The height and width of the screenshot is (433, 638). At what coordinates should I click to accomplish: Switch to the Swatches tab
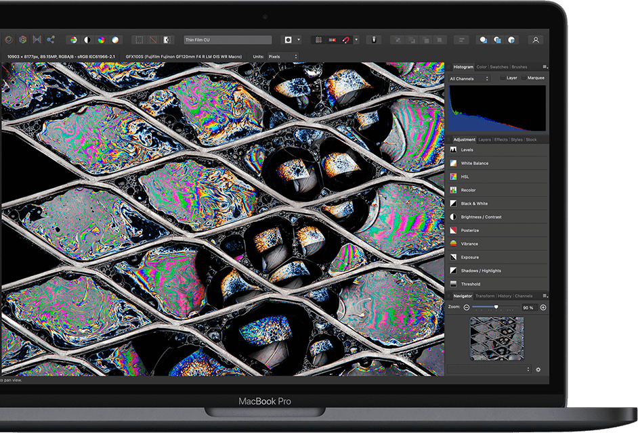(498, 67)
